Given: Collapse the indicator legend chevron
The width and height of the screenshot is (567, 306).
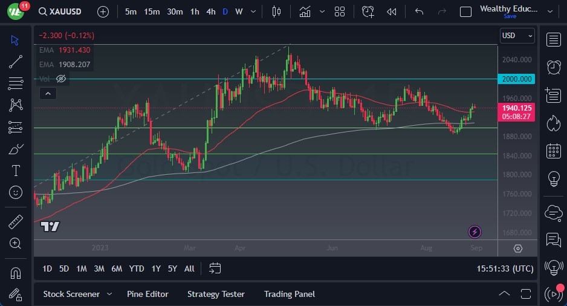Looking at the screenshot, I should pyautogui.click(x=47, y=93).
